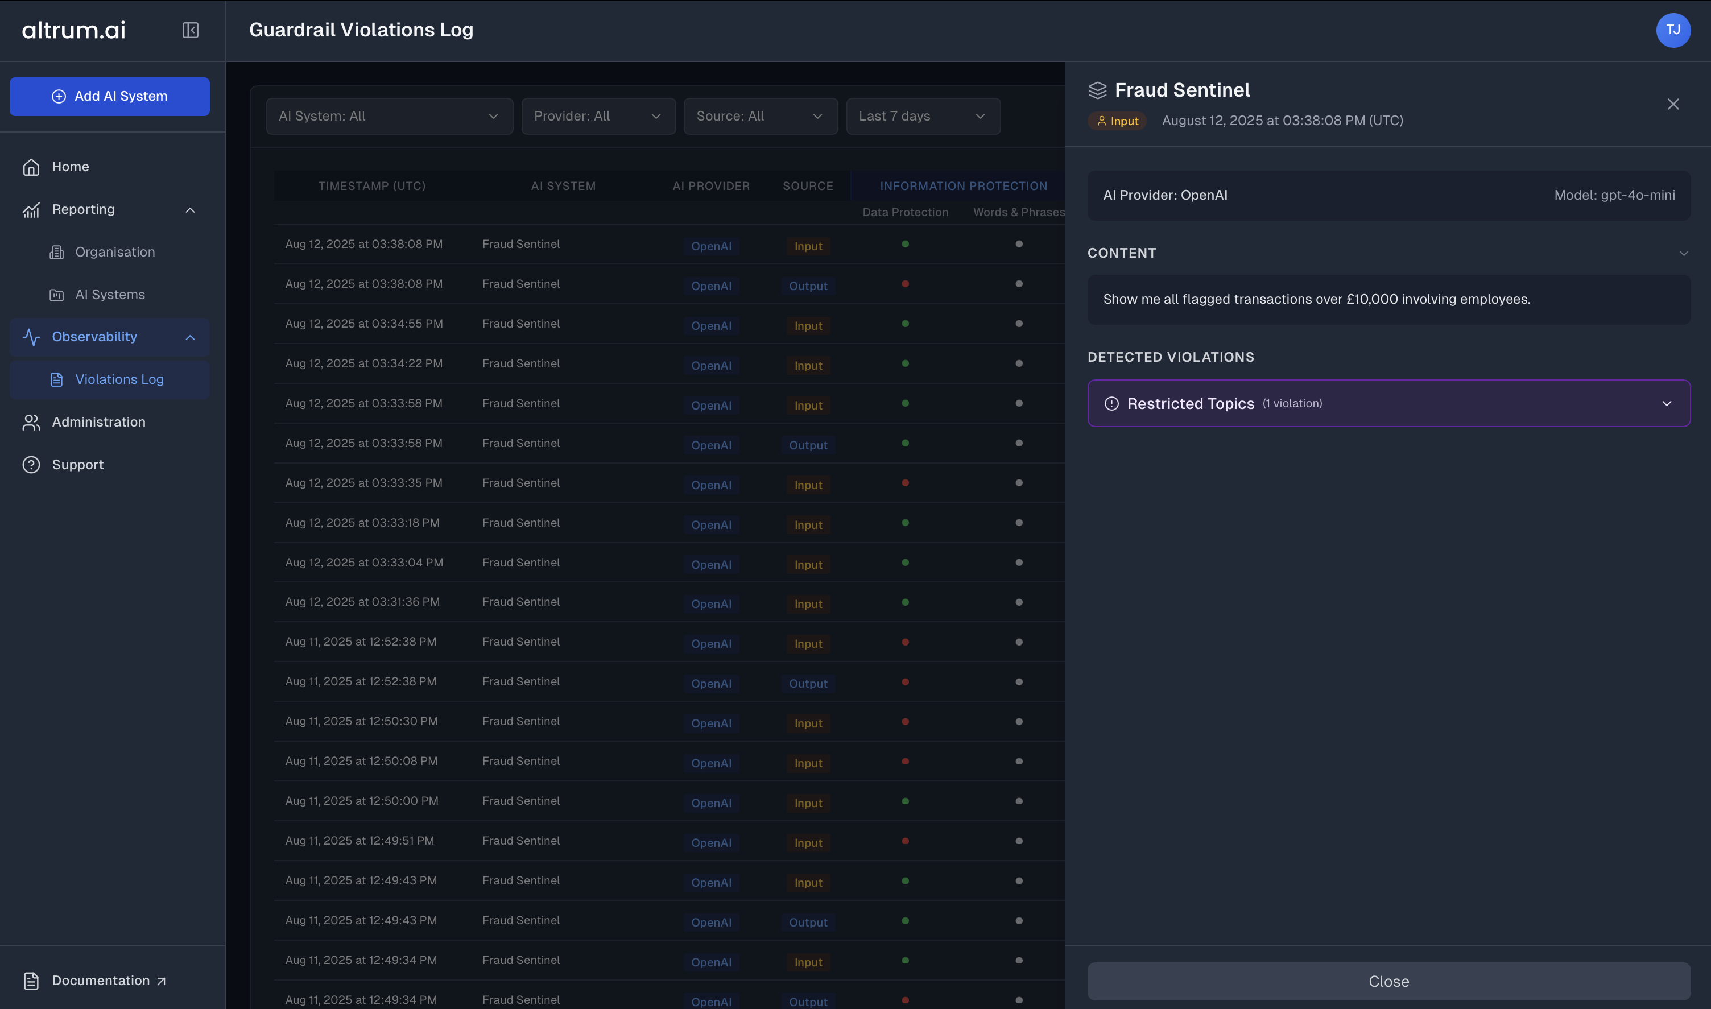Go to Organisation reporting page
Screen dimensions: 1711x1009
115,253
